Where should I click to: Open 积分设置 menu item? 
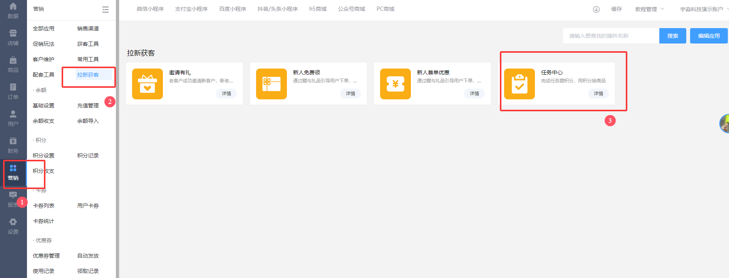pos(44,156)
